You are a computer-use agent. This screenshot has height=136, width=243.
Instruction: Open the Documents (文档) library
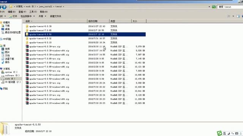coord(6,56)
